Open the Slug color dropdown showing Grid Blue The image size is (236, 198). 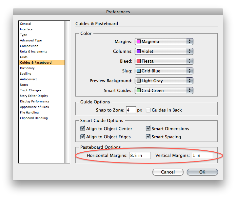tap(164, 71)
